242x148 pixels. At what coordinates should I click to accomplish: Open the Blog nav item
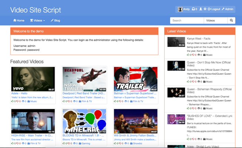point(56,20)
